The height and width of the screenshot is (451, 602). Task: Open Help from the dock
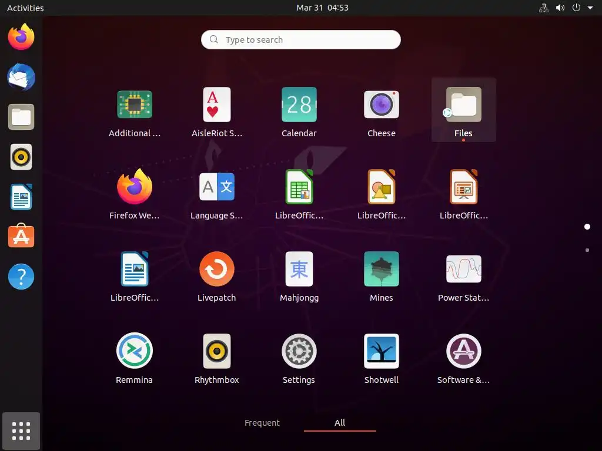(x=21, y=276)
